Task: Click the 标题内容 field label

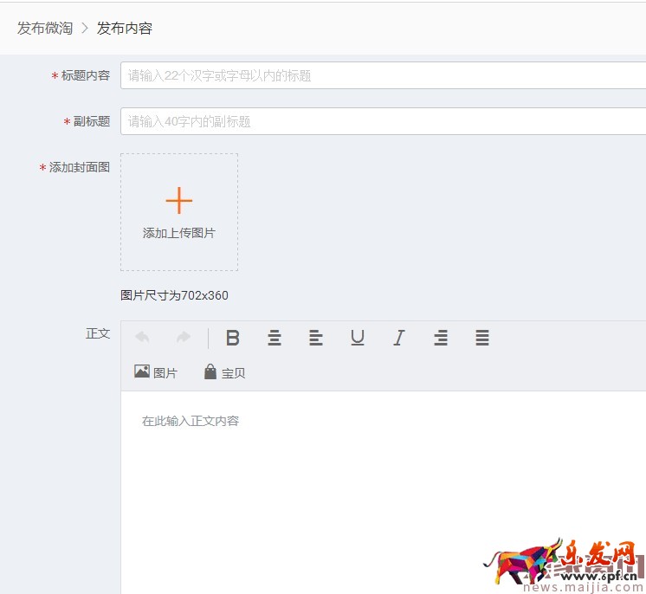Action: (86, 75)
